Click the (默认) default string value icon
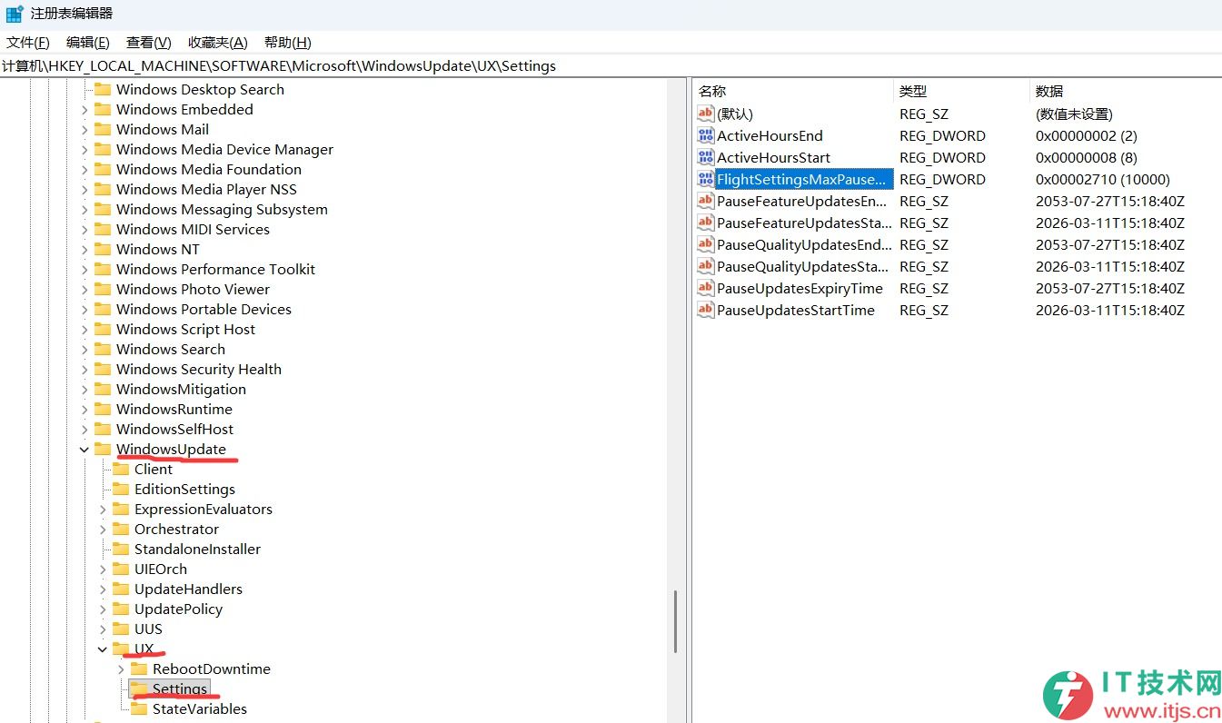Viewport: 1222px width, 723px height. click(706, 114)
